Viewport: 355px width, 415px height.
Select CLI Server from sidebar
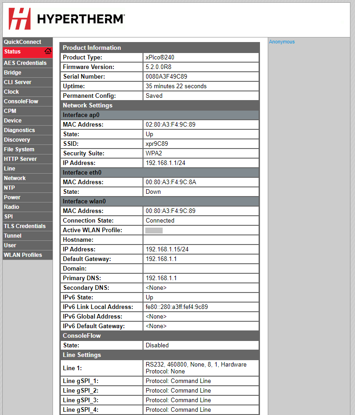18,82
